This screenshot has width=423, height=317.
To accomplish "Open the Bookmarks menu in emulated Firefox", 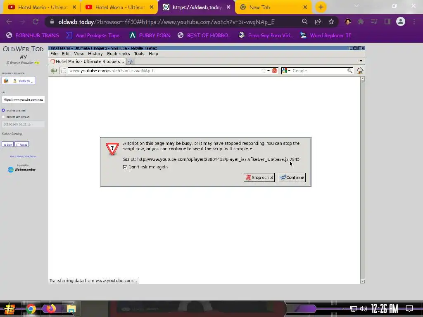I will 119,54.
